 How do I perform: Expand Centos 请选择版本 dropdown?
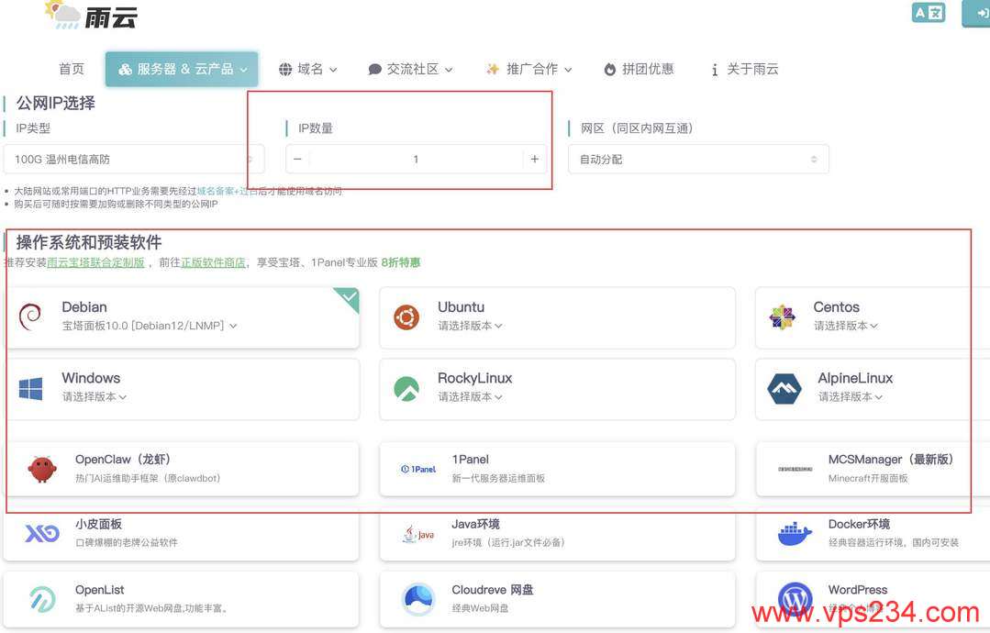845,326
